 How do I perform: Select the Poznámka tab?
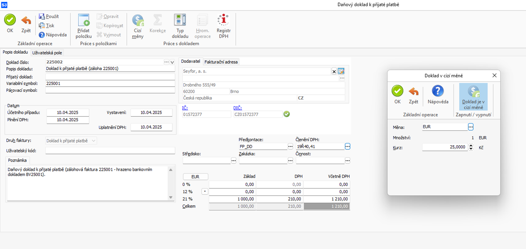(17, 160)
